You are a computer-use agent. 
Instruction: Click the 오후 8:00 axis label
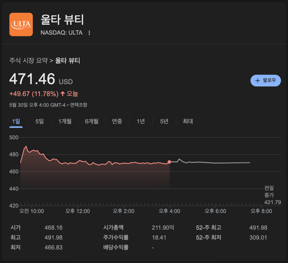[261, 211]
